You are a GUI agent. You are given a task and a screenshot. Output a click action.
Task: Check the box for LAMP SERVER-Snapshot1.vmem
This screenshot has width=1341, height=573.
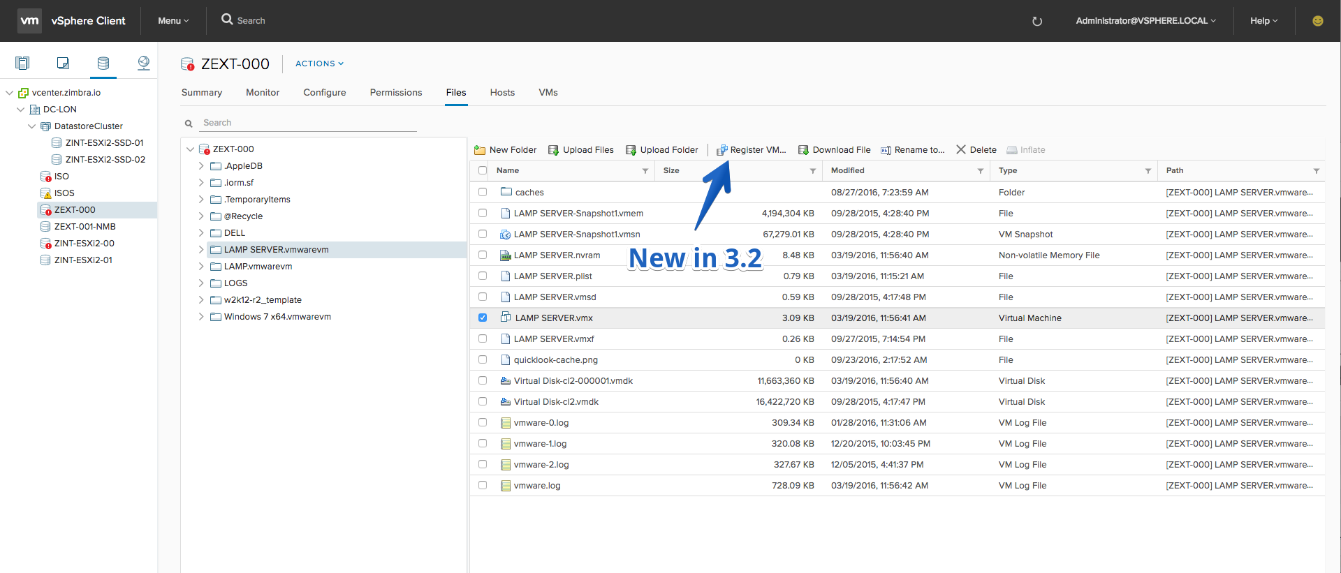point(483,213)
